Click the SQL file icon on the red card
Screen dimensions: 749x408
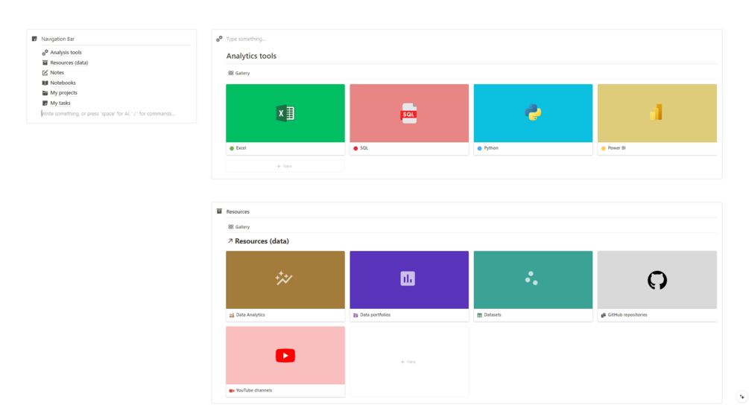[x=408, y=114]
